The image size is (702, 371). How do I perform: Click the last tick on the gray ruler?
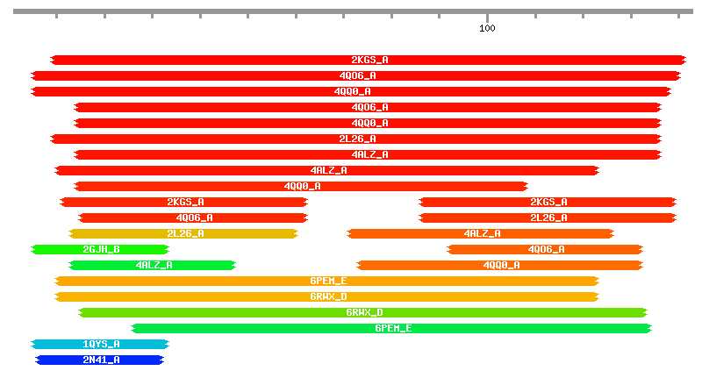point(678,15)
